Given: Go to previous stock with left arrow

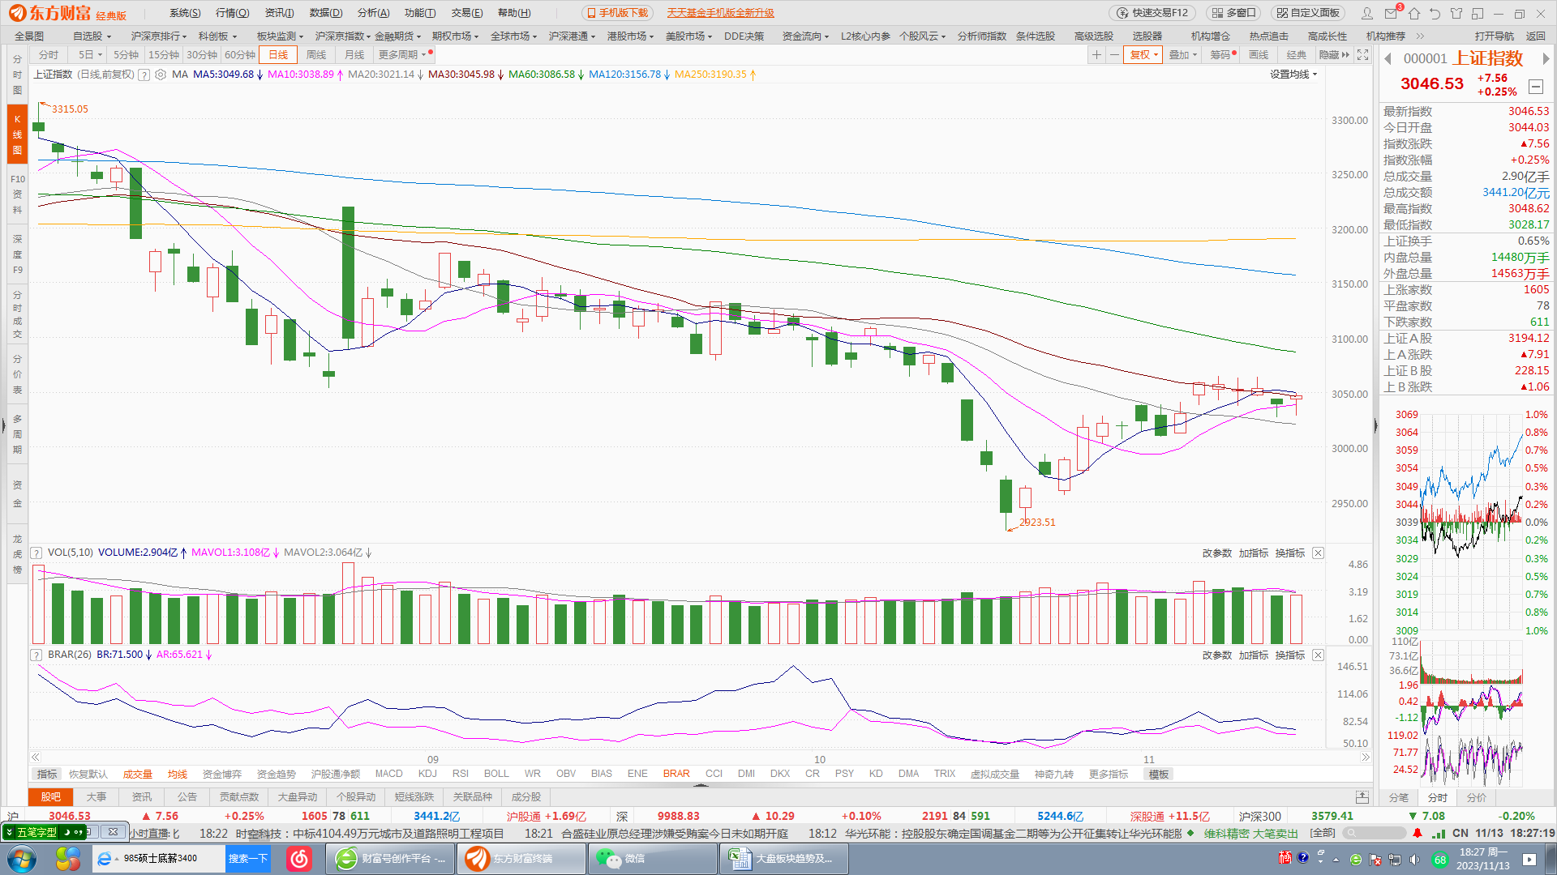Looking at the screenshot, I should pos(1388,58).
